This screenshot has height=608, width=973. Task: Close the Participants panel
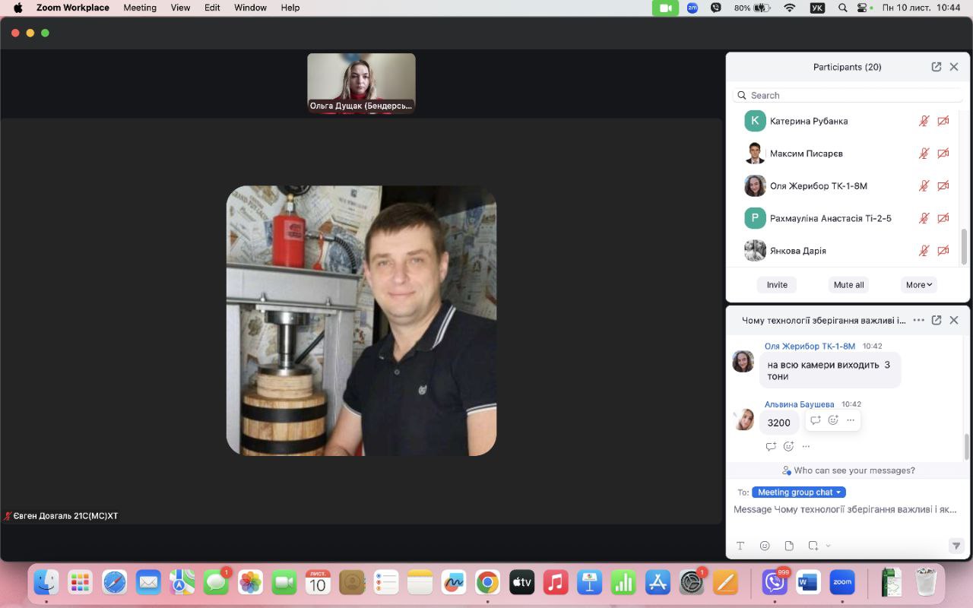point(954,67)
